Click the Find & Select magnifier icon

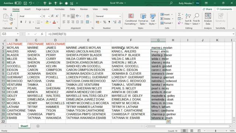[196, 19]
